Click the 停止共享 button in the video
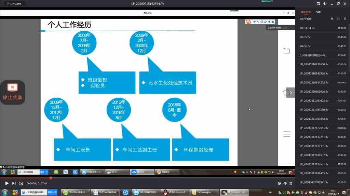The image size is (350, 196). 12,92
